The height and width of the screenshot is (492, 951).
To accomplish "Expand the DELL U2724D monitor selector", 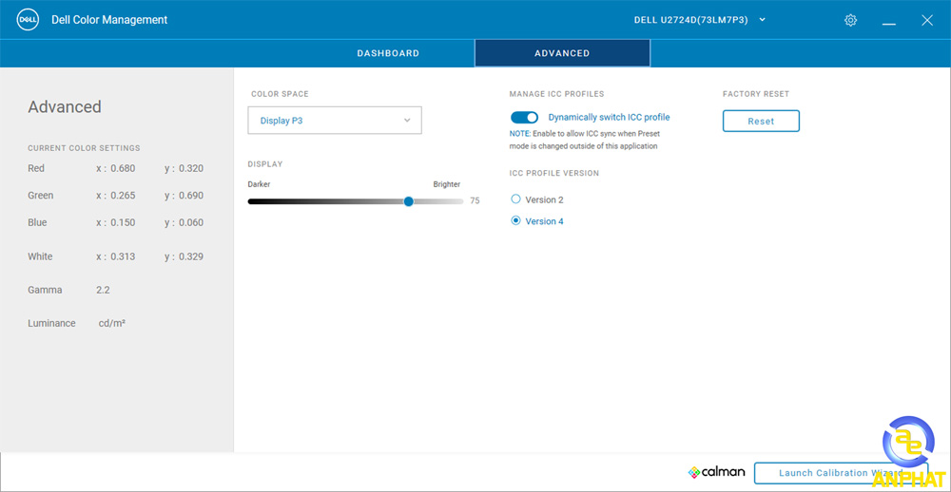I will pos(700,20).
